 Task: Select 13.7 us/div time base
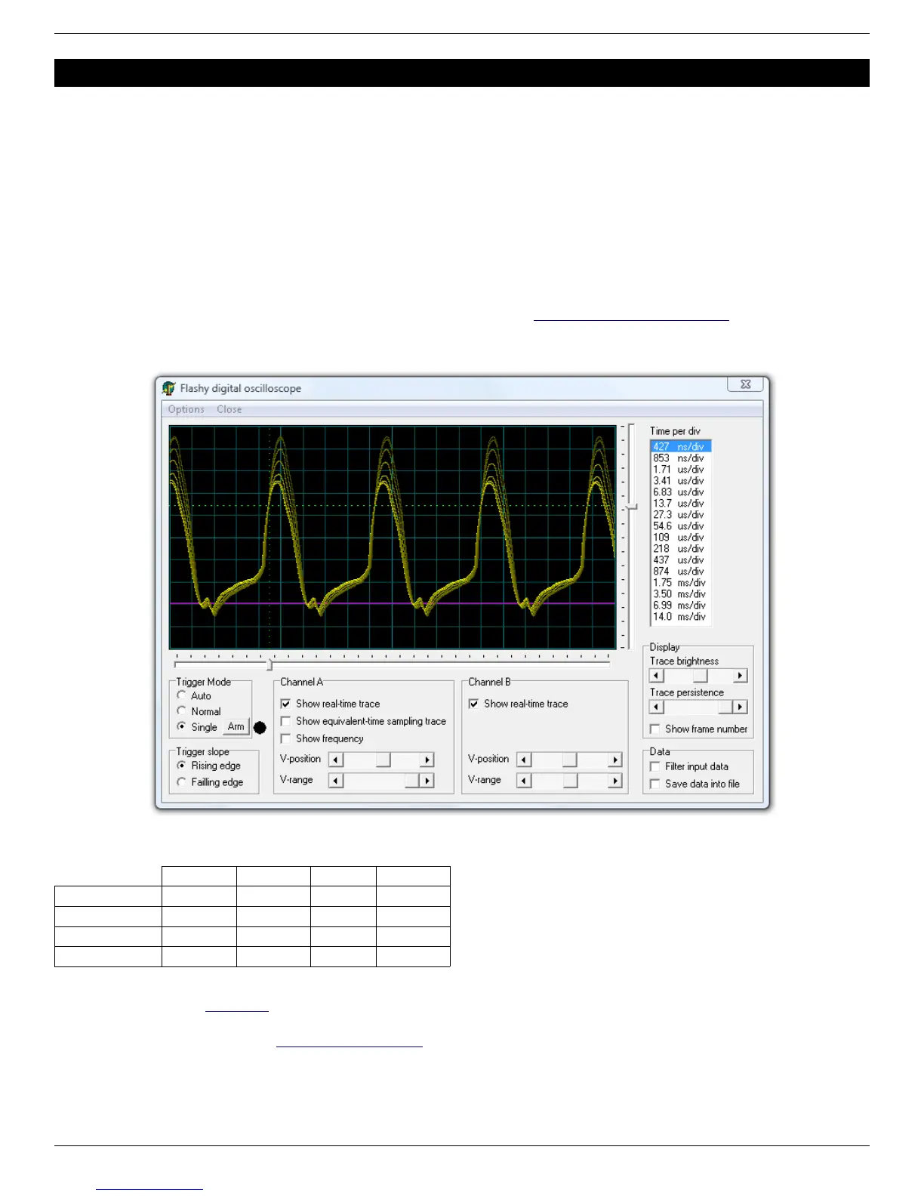681,503
